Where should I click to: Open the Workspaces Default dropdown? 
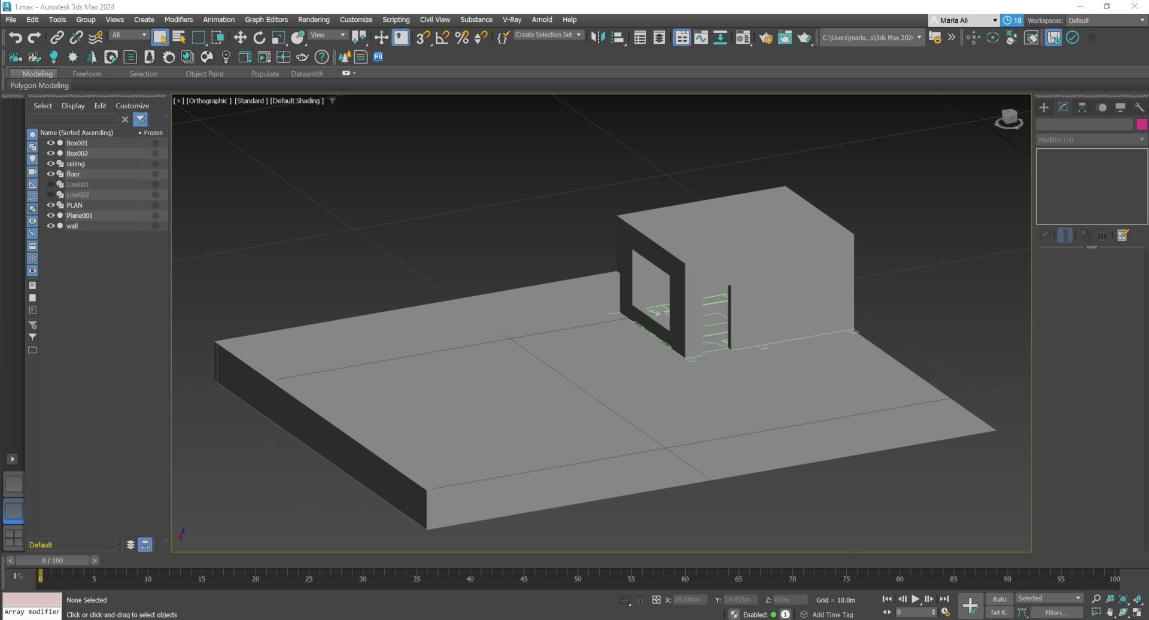click(x=1106, y=20)
